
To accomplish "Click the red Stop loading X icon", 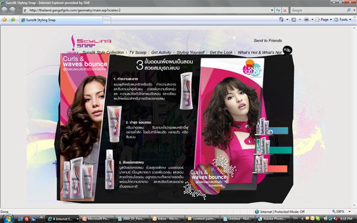I will (285, 10).
